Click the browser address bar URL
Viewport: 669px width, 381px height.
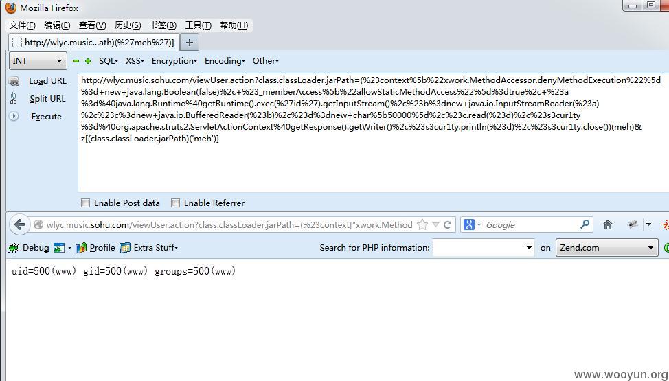[229, 225]
